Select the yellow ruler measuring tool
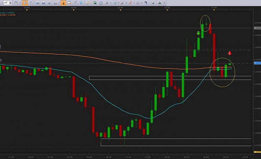261x159 pixels. point(88,2)
